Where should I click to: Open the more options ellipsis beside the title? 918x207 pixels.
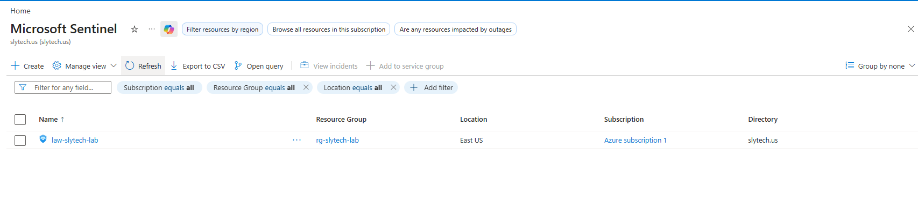[152, 29]
